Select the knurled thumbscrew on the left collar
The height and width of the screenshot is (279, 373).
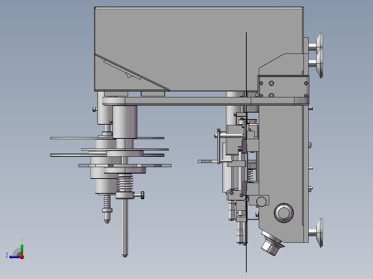(142, 195)
